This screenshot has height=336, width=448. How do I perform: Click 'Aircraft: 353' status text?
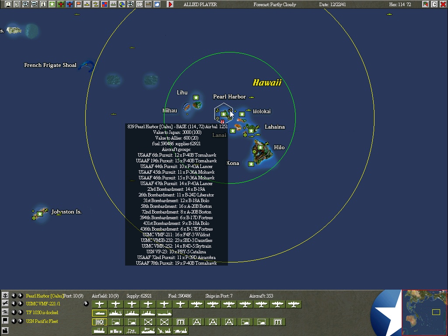coord(261,296)
